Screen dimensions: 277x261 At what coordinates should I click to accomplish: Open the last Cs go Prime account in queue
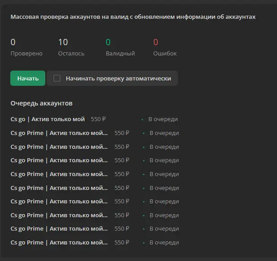59,243
